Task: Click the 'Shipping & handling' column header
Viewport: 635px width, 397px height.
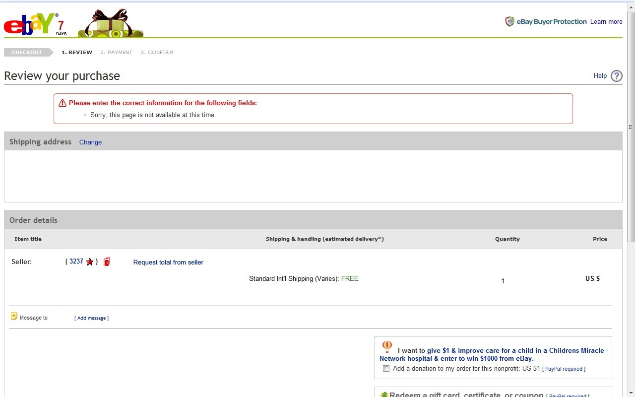Action: pyautogui.click(x=325, y=239)
